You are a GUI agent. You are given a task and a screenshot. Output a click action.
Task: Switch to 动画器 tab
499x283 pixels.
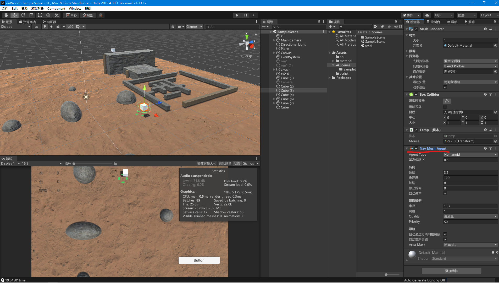(50, 22)
